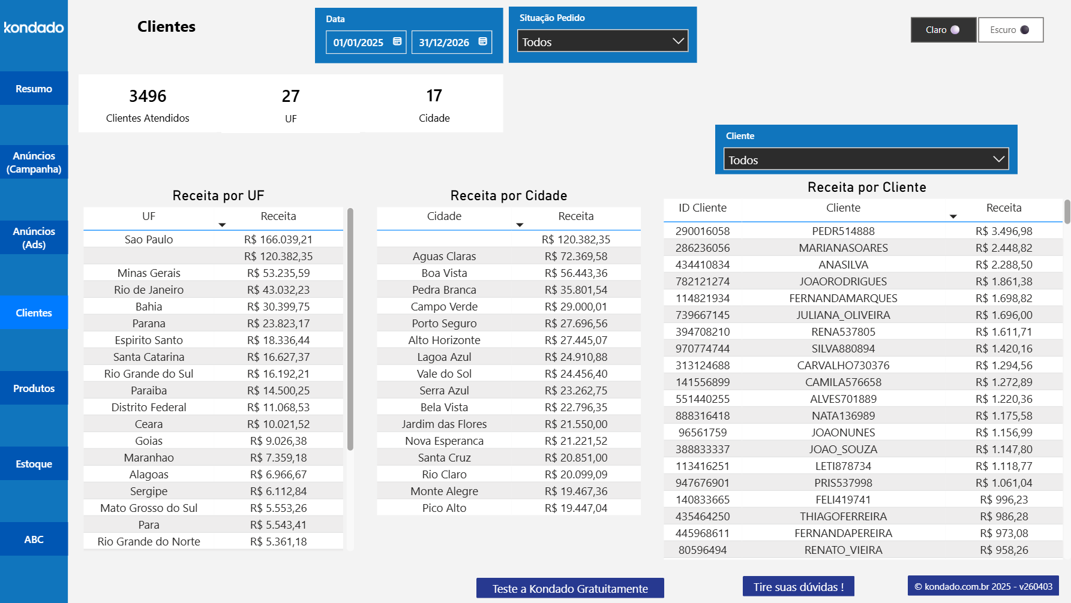Click the sort arrow on the Cliente column

953,215
